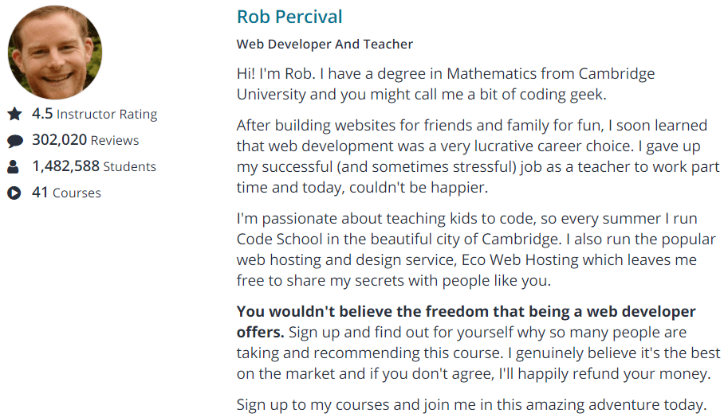Open the Rob Percival instructor name link
The height and width of the screenshot is (417, 724).
[289, 17]
